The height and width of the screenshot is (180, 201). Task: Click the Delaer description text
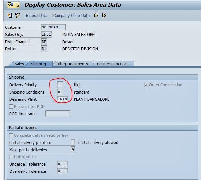[x=68, y=42]
